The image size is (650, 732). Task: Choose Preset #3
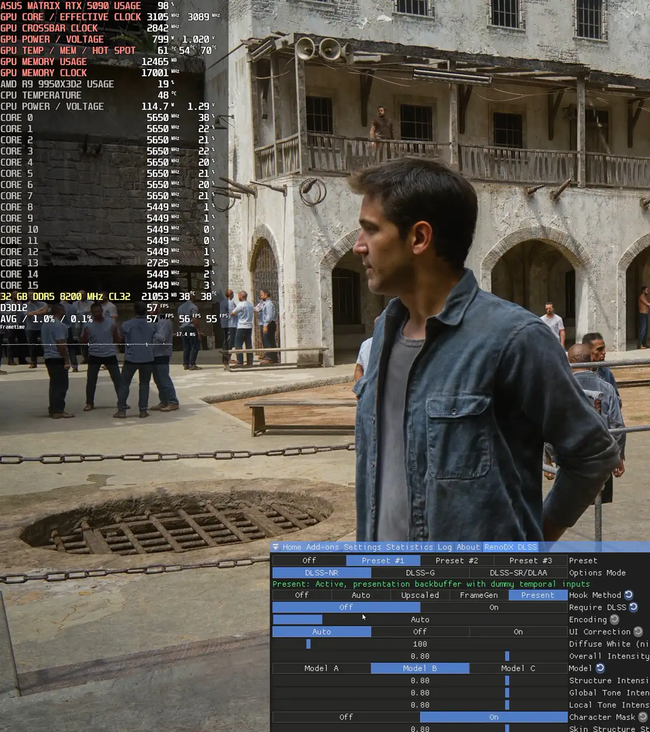(x=531, y=560)
